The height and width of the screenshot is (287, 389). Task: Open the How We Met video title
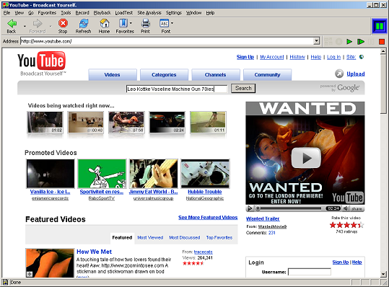click(95, 252)
